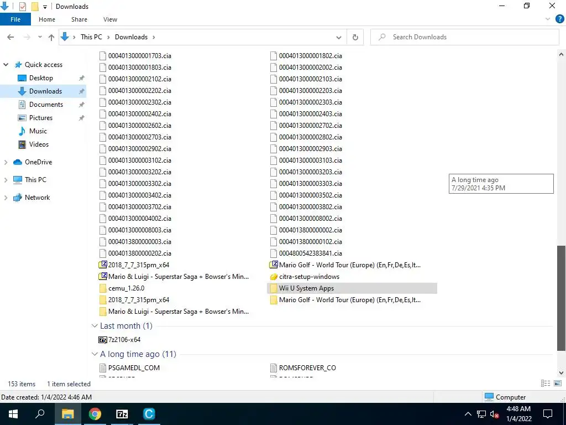Select the 7z2106-x64 installer icon

click(x=102, y=340)
